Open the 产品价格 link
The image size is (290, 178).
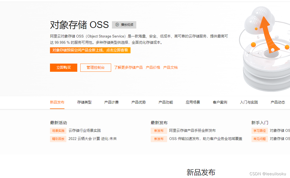[153, 68]
